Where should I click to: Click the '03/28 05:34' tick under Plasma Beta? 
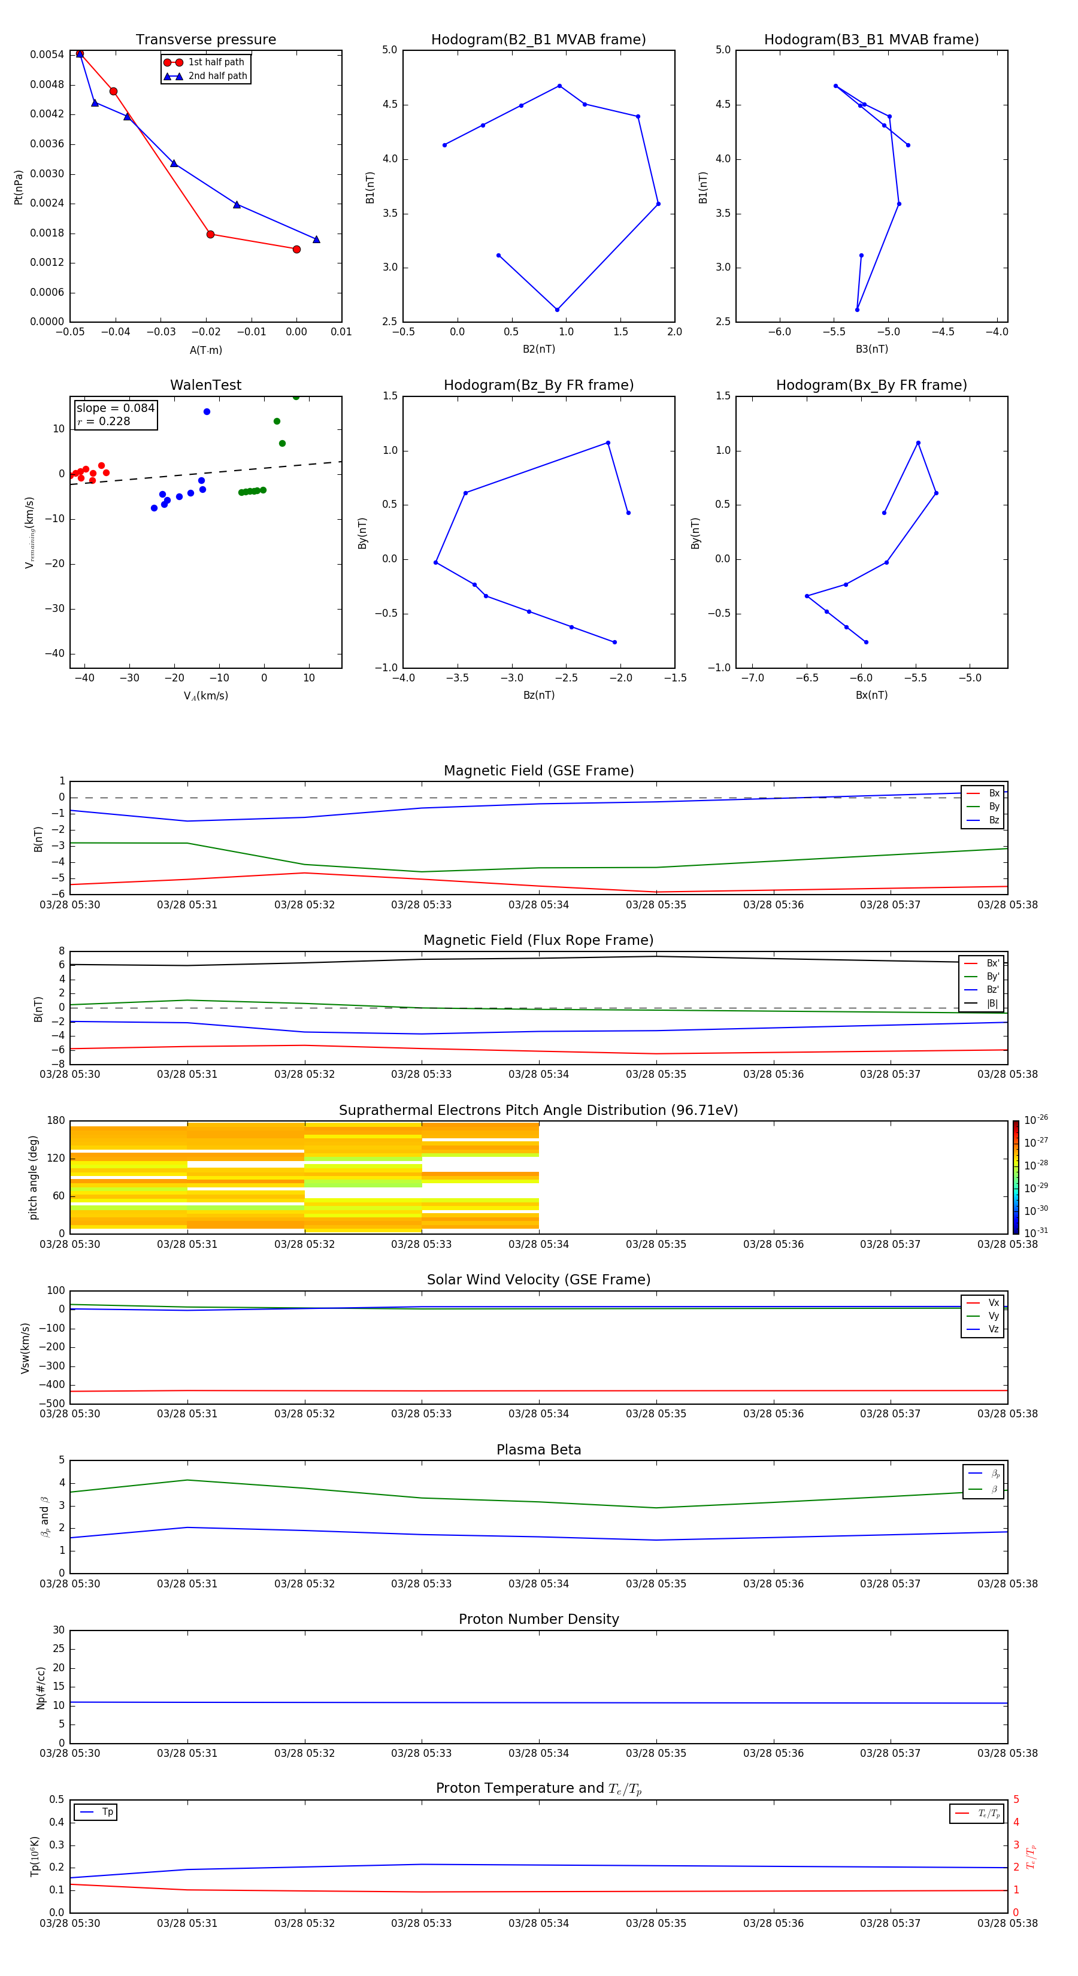click(538, 1583)
